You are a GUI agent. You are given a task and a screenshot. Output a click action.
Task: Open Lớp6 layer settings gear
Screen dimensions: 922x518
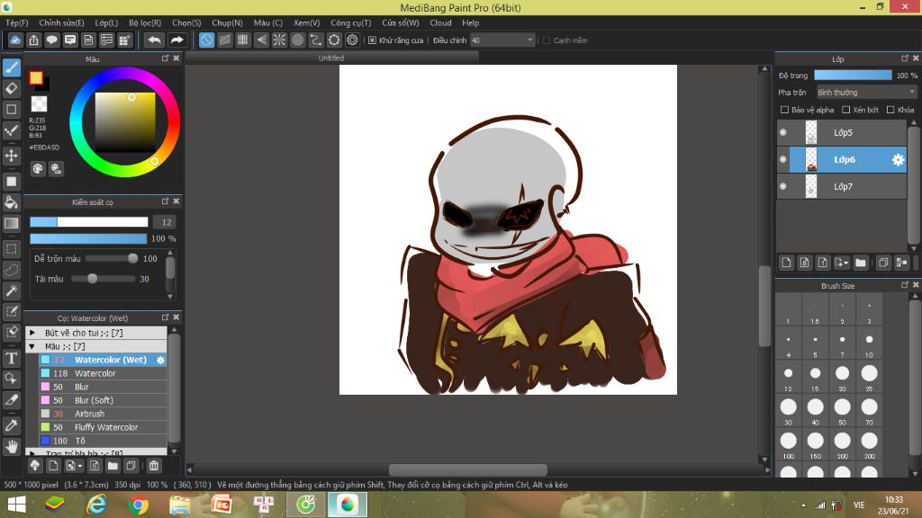pos(898,160)
